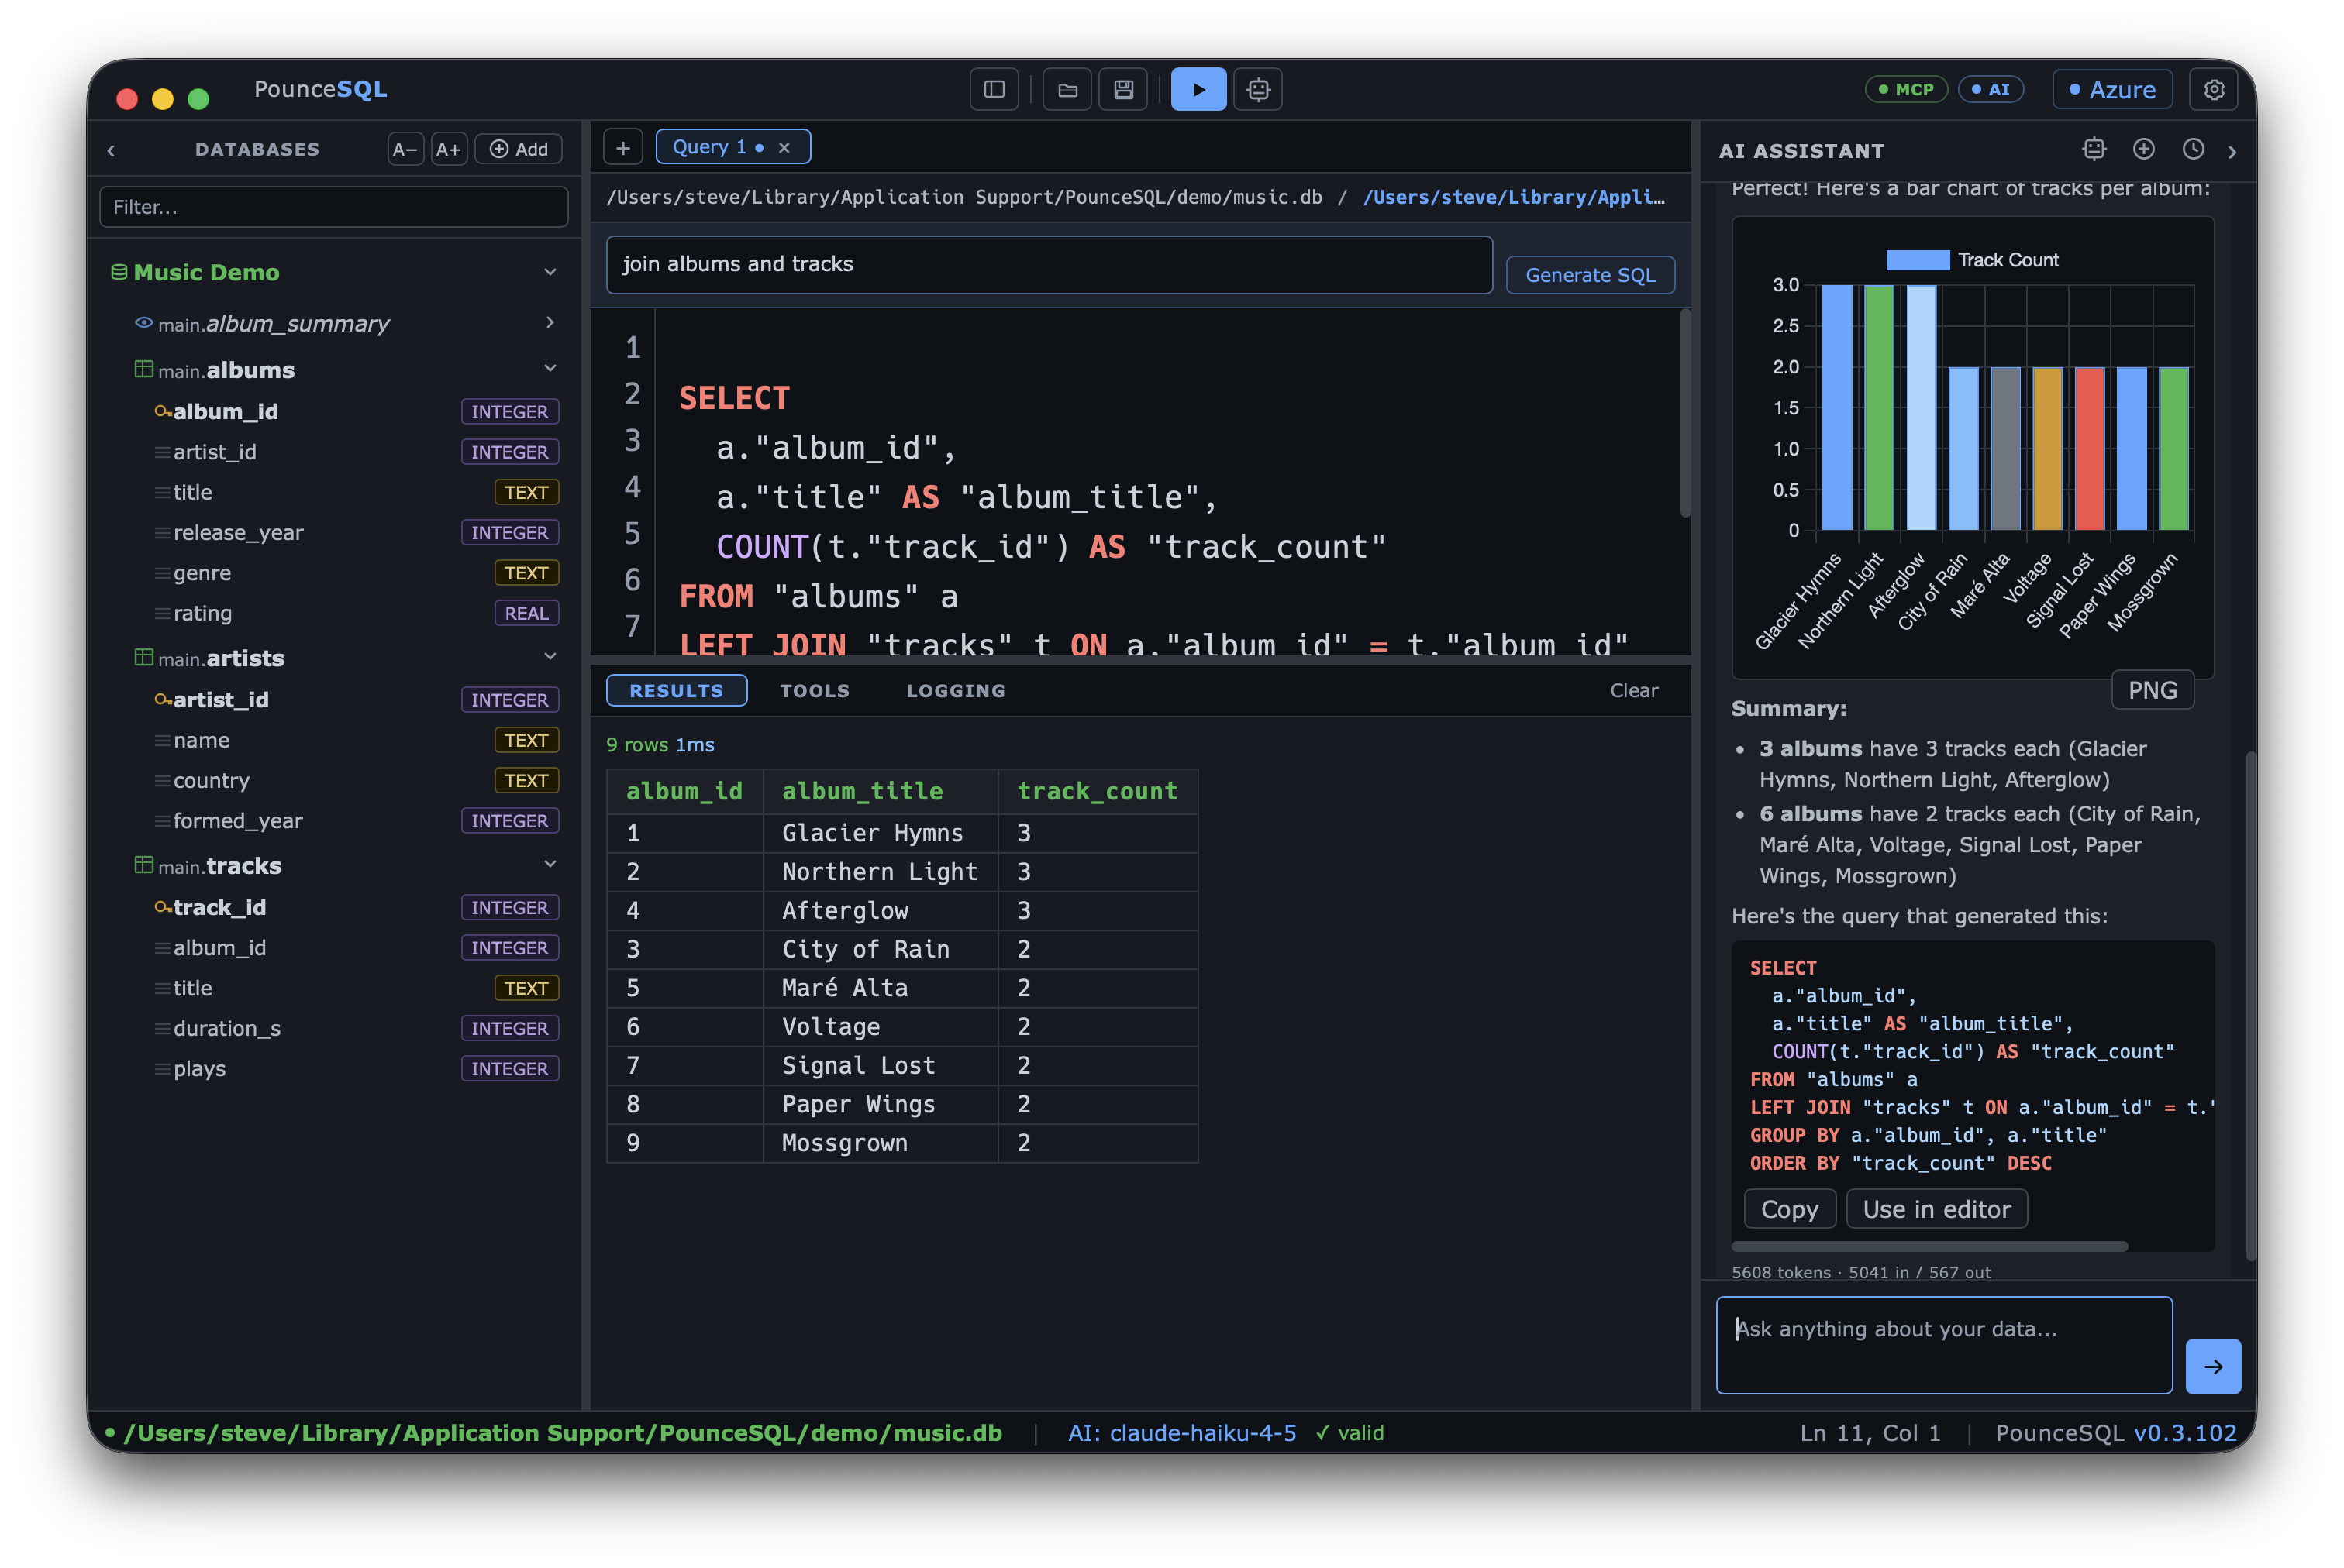Focus the Ask anything about your data field

click(x=1944, y=1345)
